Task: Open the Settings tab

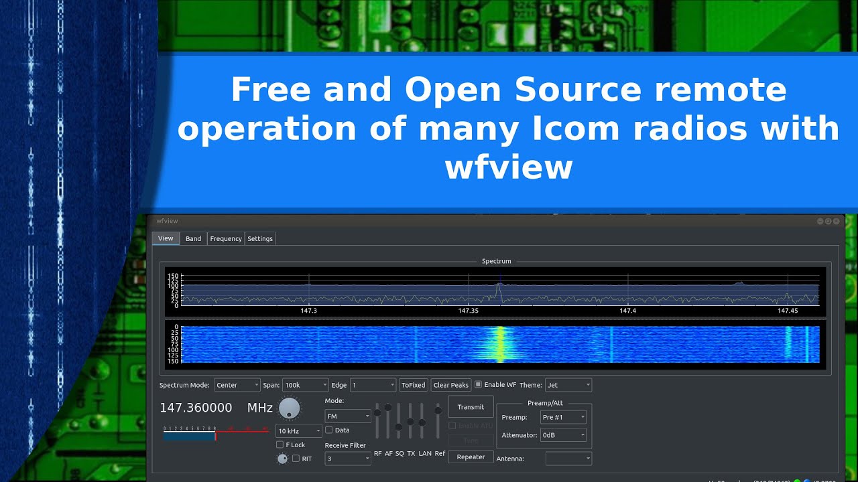Action: tap(260, 238)
